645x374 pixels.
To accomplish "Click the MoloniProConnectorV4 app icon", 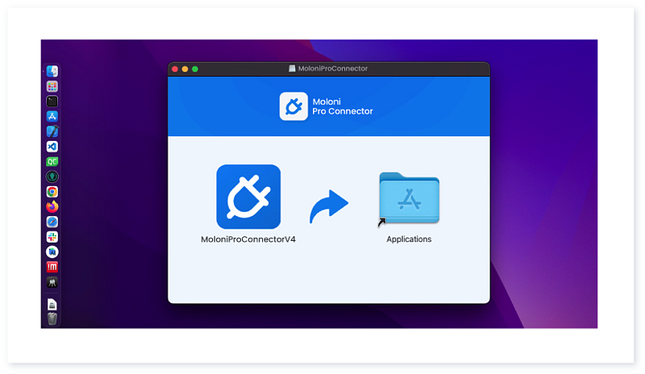I will click(248, 197).
